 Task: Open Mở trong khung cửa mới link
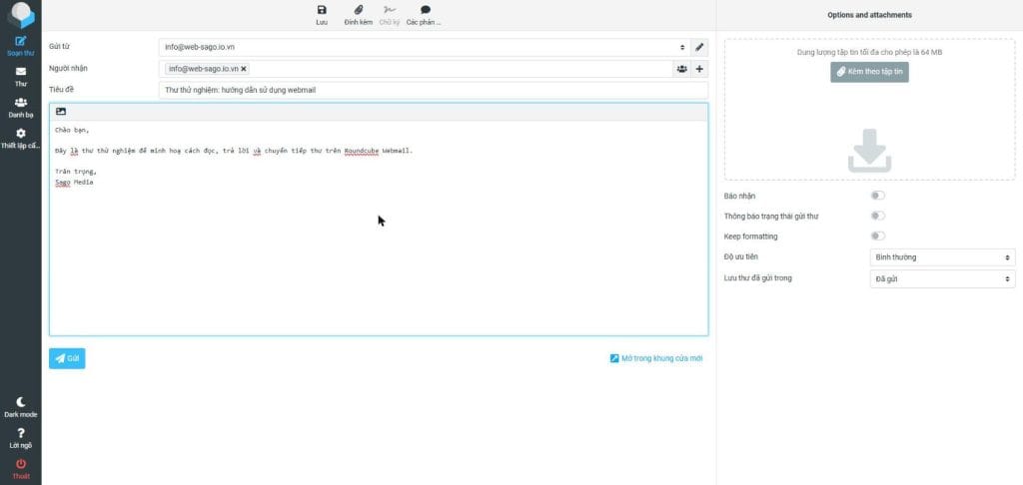pos(656,358)
